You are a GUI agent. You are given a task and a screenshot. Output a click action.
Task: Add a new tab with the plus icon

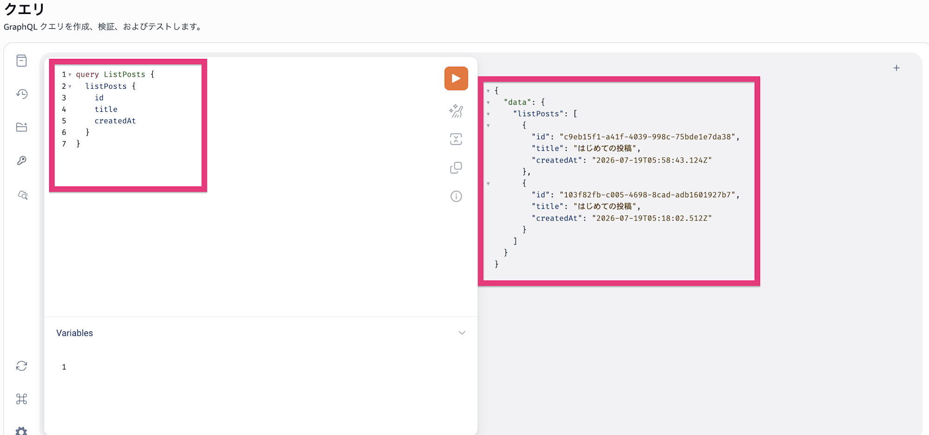(896, 68)
